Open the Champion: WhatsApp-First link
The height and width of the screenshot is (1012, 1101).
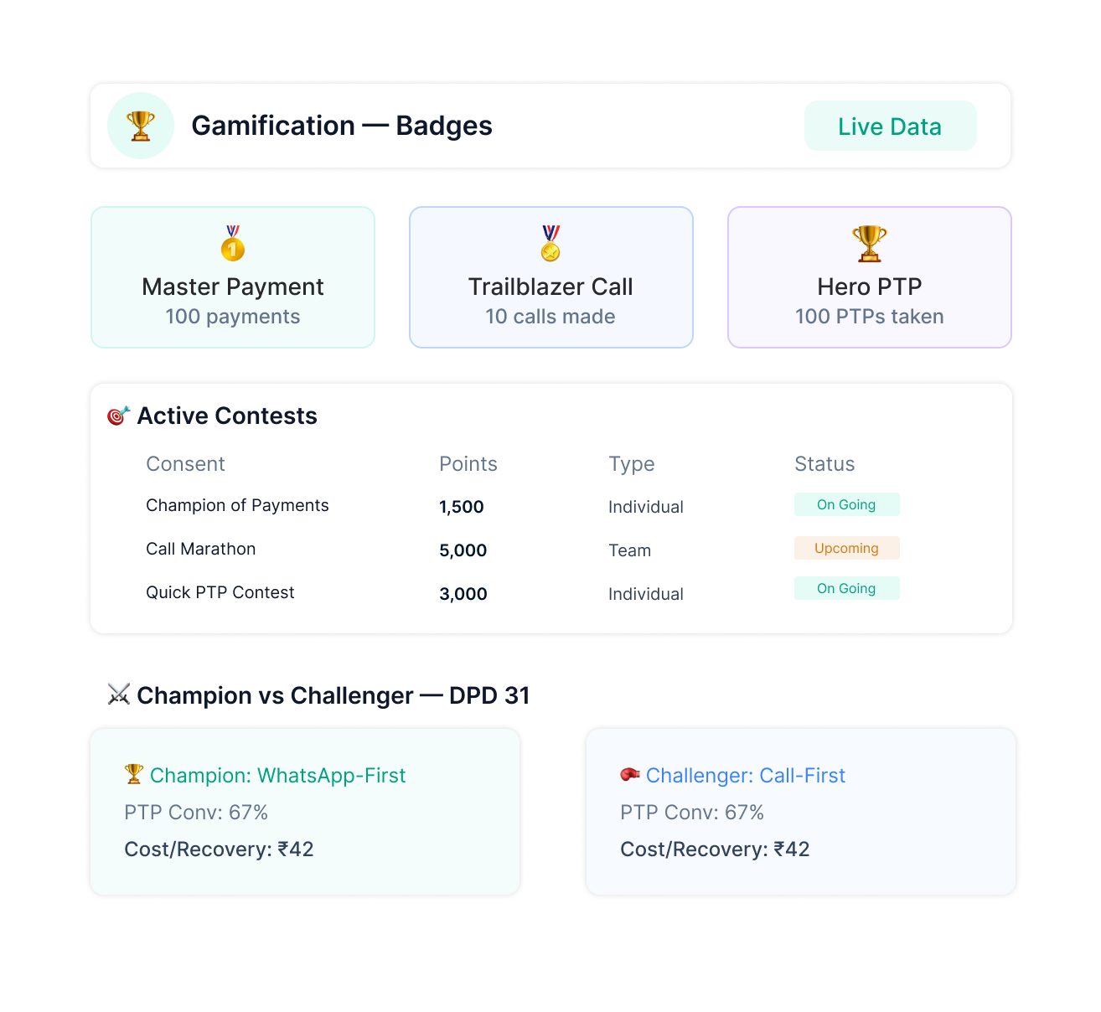tap(277, 776)
